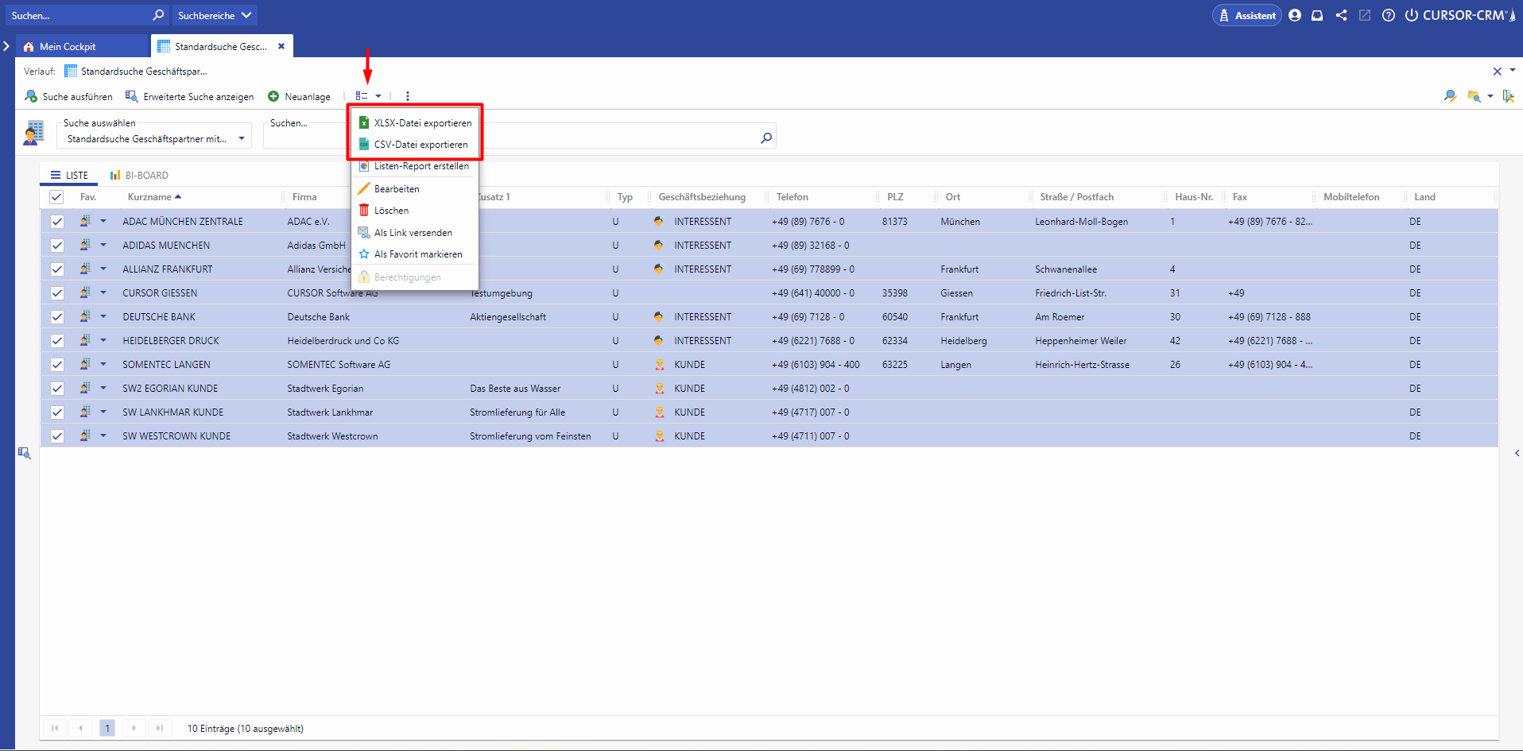1523x751 pixels.
Task: Uncheck the SOMENTEC LANGEN row checkbox
Action: [x=57, y=365]
